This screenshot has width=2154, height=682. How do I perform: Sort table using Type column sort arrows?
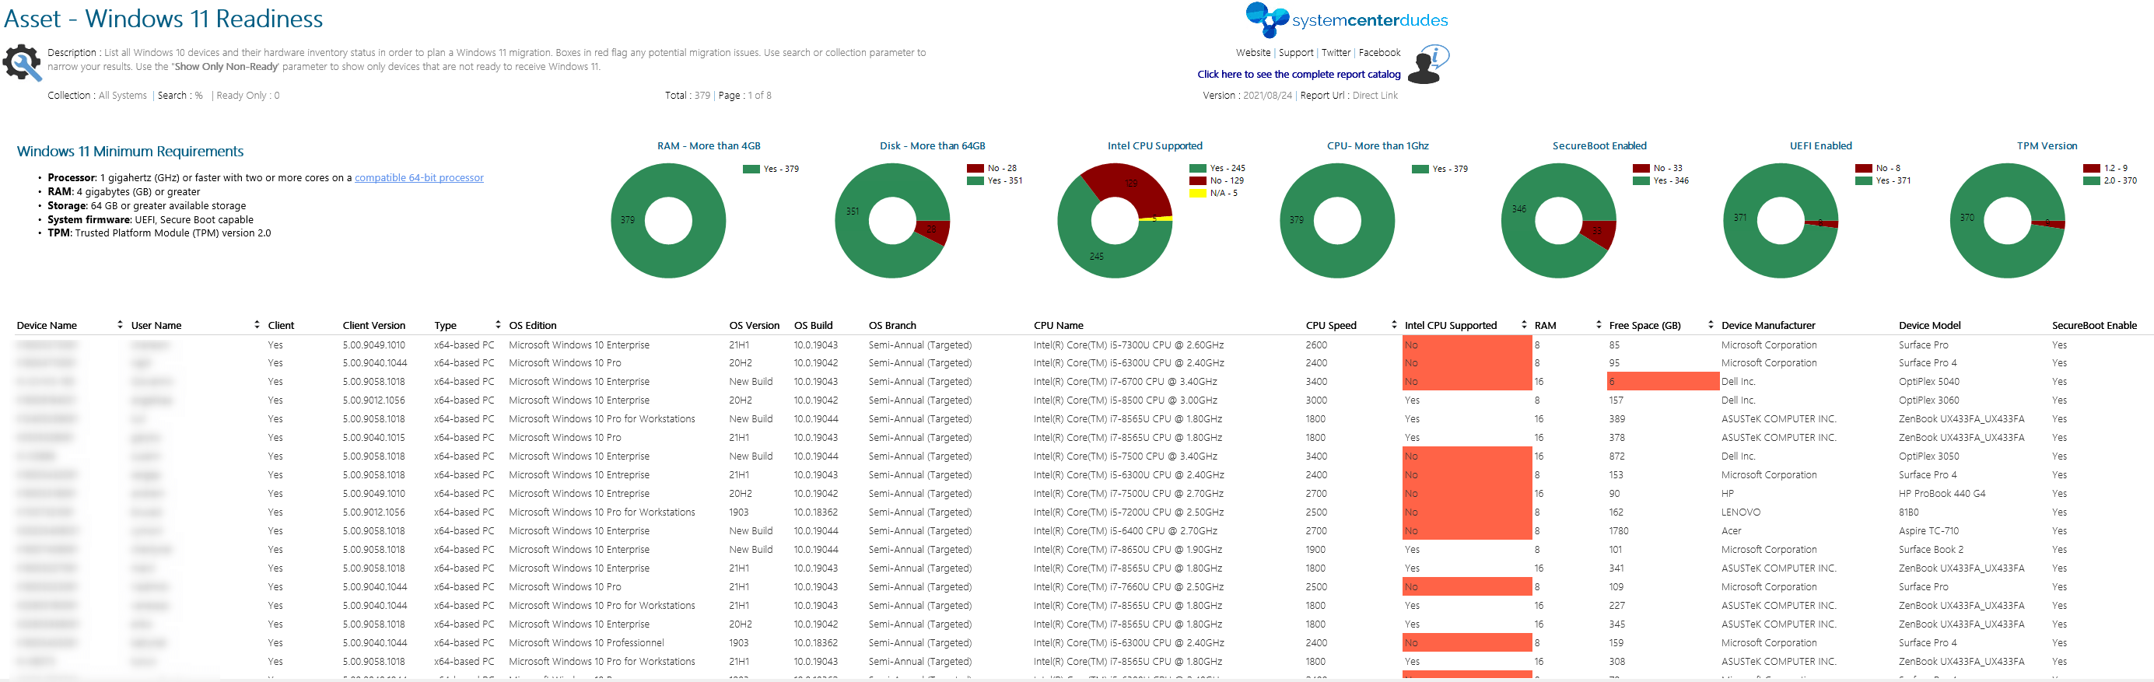[499, 324]
